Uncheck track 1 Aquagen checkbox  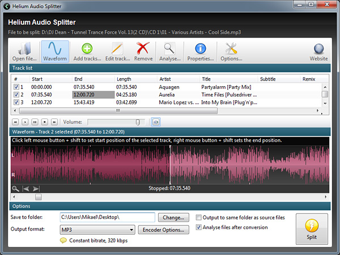point(16,87)
